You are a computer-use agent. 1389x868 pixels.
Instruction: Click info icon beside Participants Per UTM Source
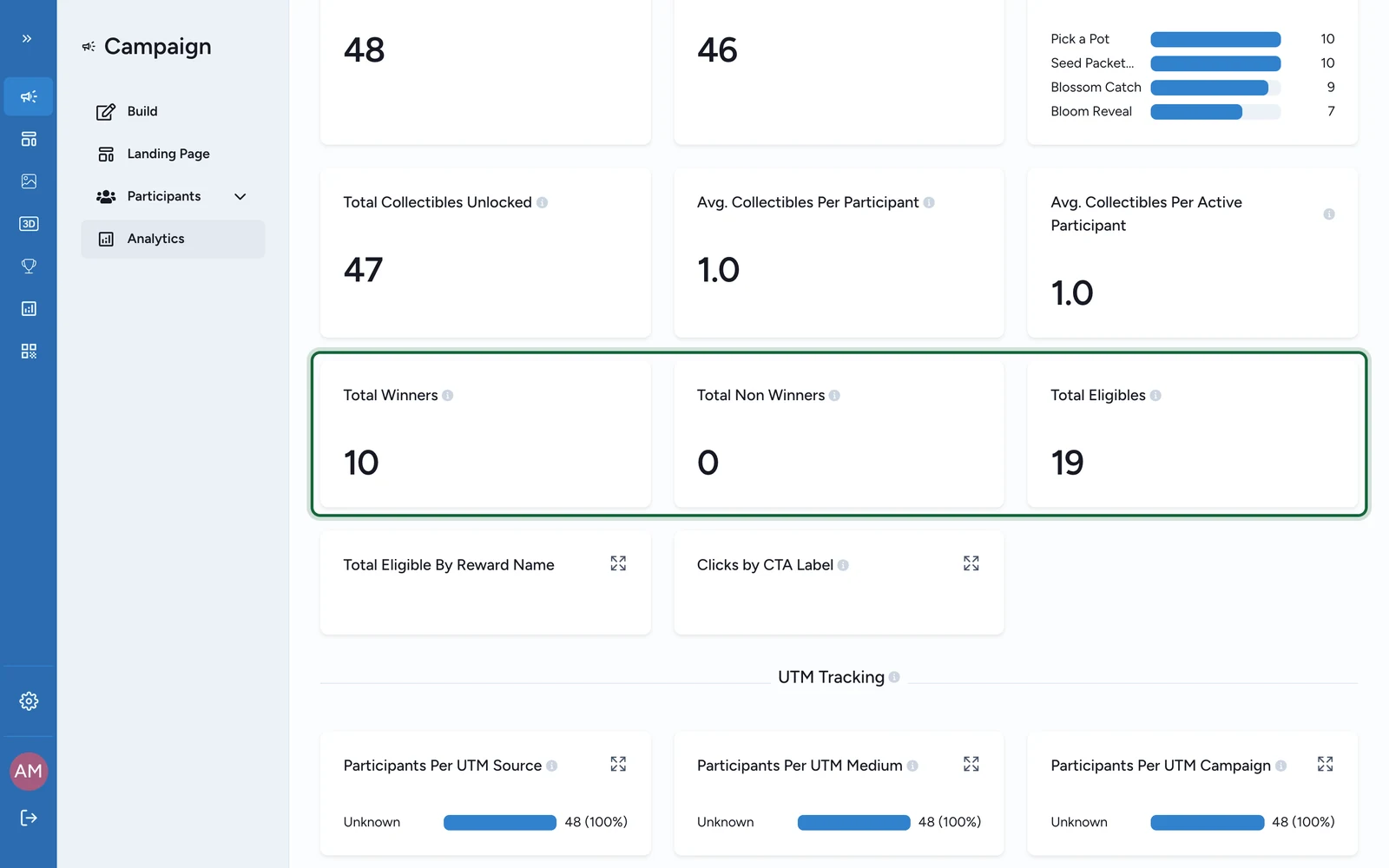551,766
